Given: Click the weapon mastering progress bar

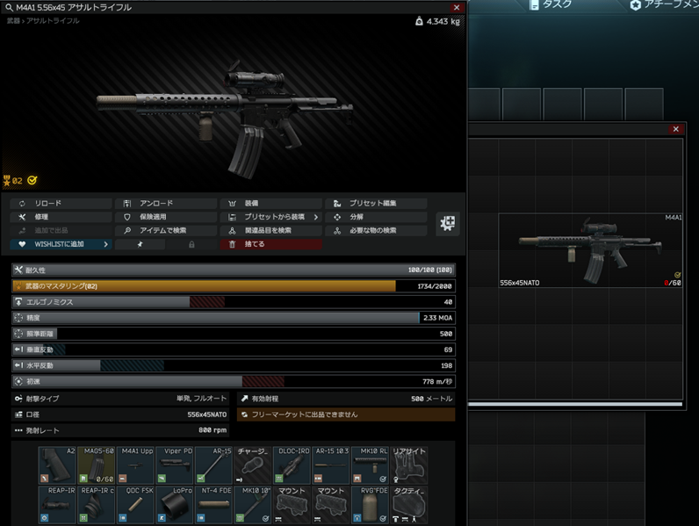Looking at the screenshot, I should [x=204, y=286].
